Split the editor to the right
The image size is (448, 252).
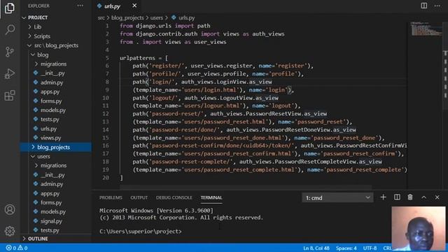(x=423, y=6)
